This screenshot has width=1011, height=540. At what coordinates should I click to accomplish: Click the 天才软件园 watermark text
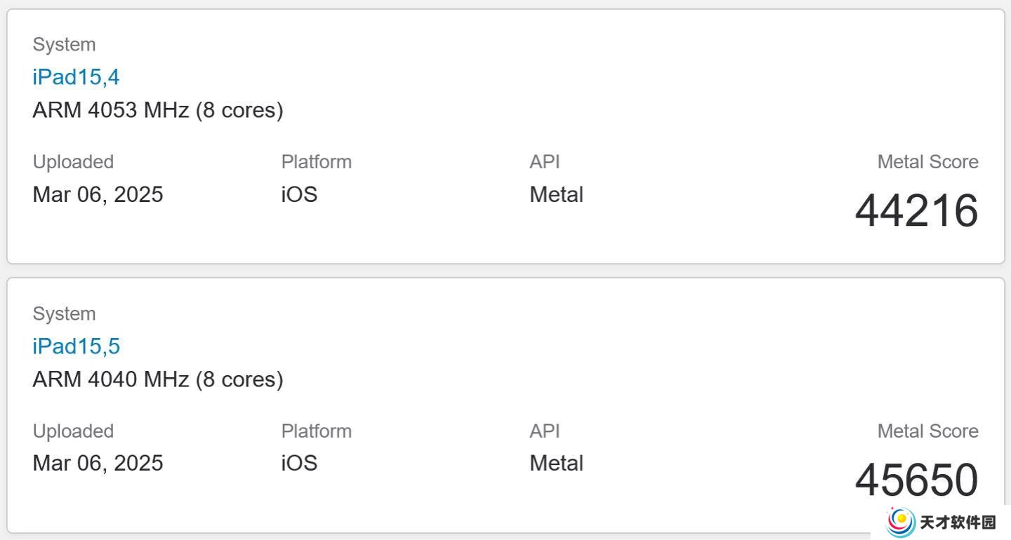(958, 522)
